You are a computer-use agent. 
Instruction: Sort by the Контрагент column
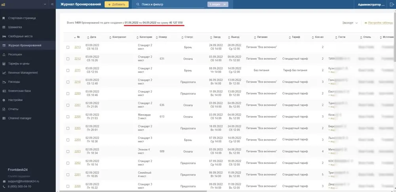[118, 37]
